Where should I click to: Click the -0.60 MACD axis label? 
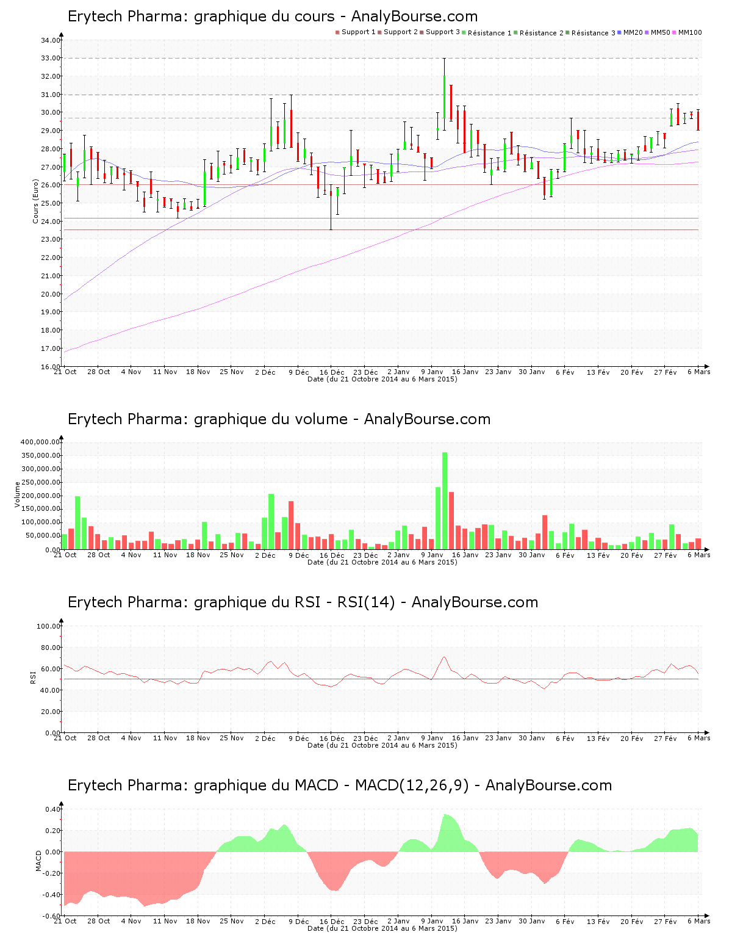pyautogui.click(x=52, y=916)
